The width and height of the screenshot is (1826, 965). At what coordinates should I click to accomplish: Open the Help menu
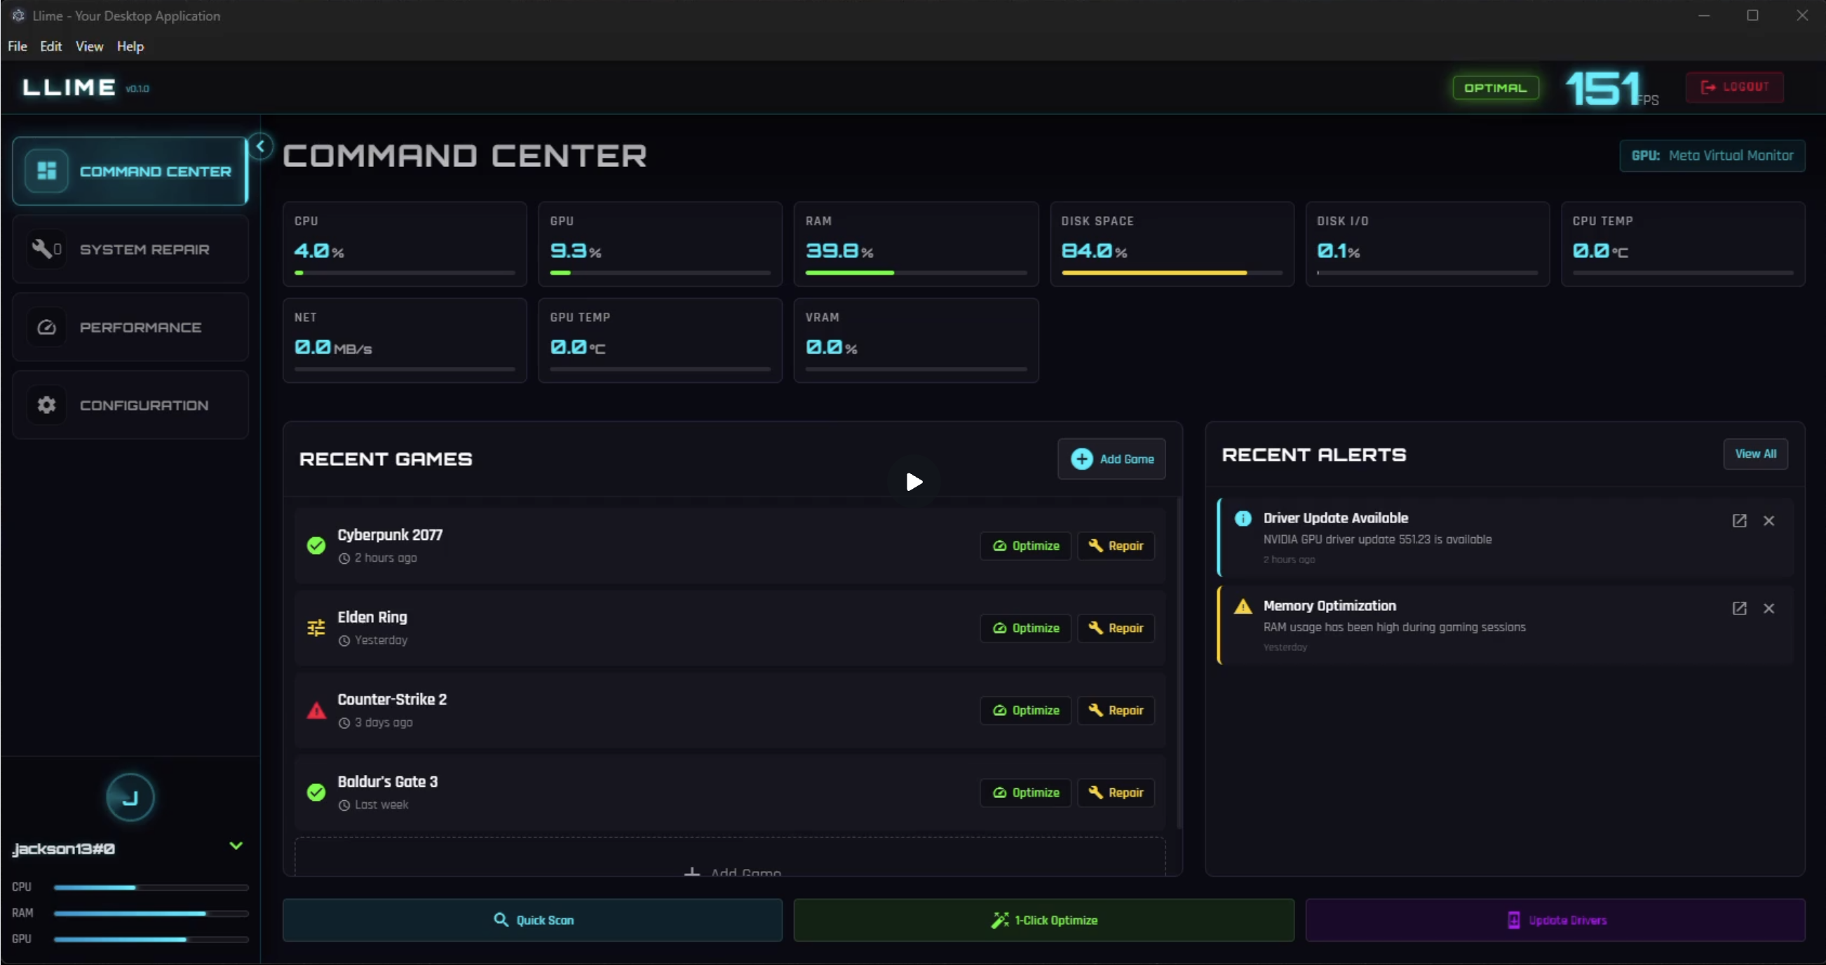130,46
